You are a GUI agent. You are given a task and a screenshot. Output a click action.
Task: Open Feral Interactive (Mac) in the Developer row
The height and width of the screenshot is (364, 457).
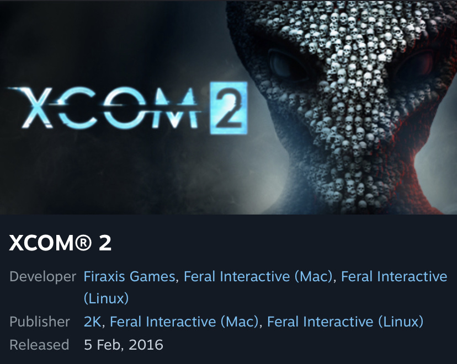click(258, 276)
